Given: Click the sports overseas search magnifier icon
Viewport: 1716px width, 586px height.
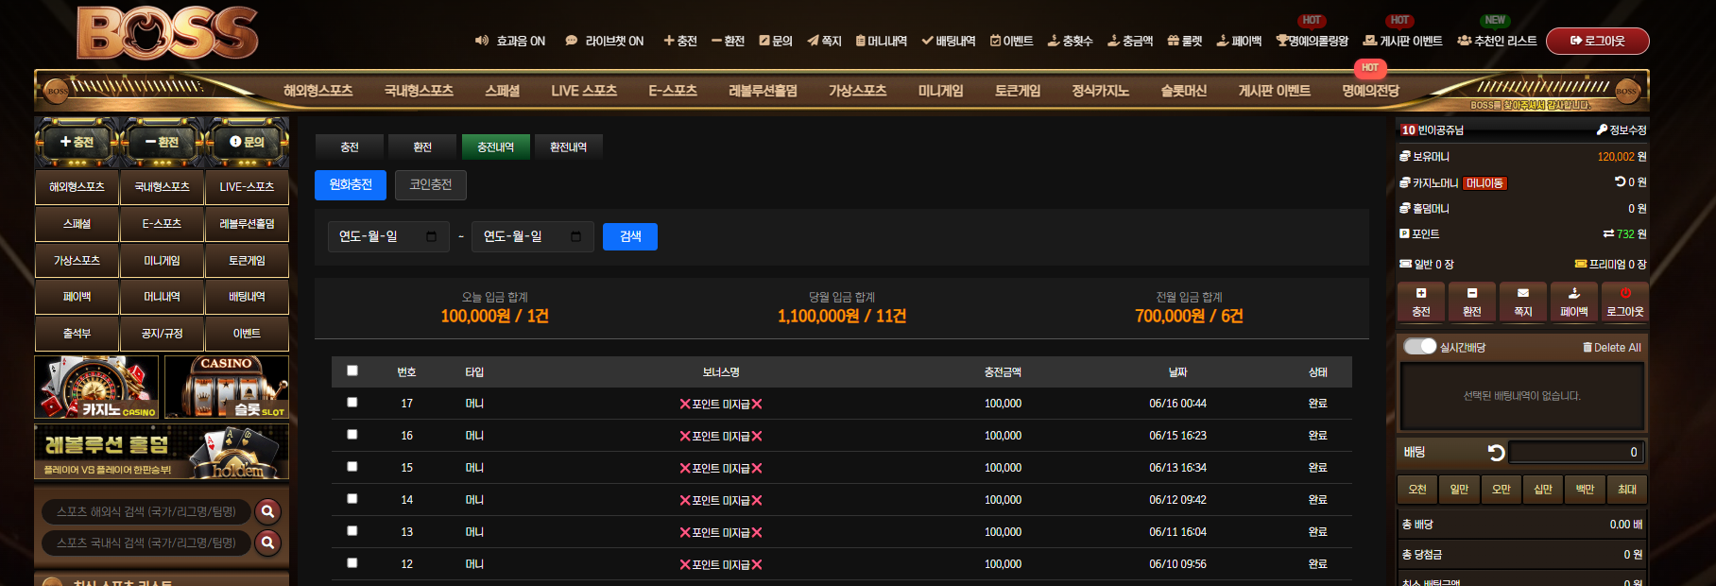Looking at the screenshot, I should (x=268, y=511).
